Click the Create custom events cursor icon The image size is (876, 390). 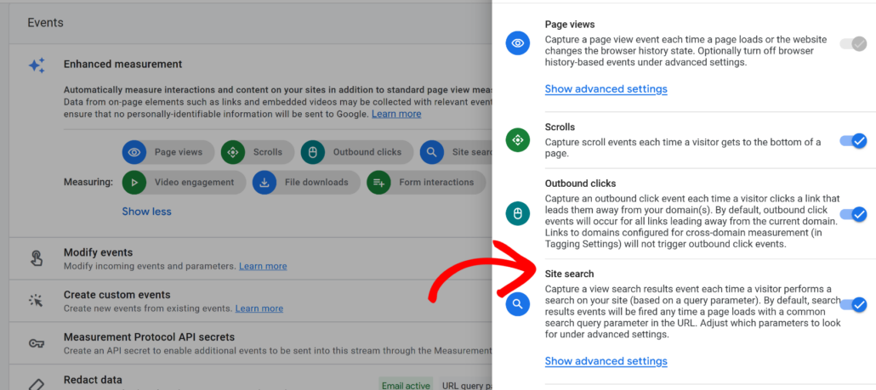[x=37, y=301]
